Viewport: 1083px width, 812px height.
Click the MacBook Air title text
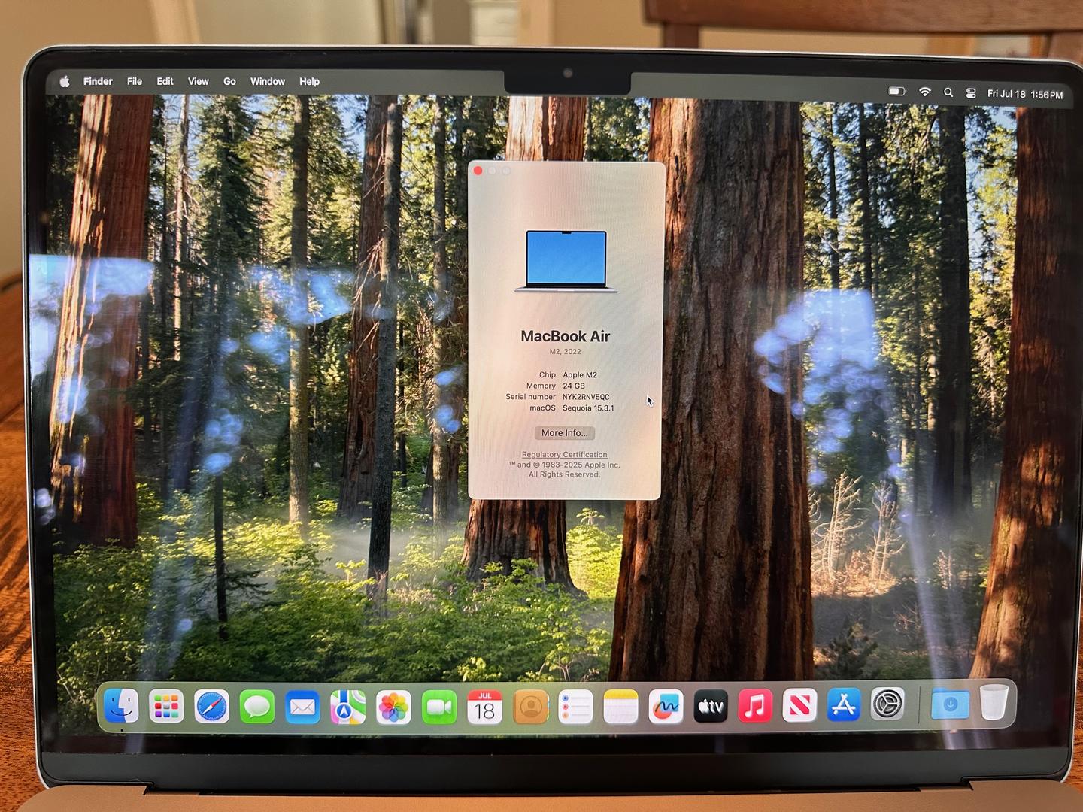coord(566,336)
